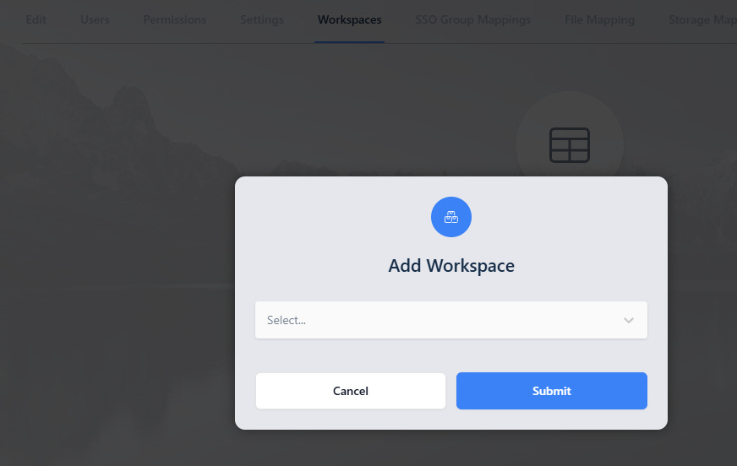Open the Storage Mapping tab
Image resolution: width=737 pixels, height=466 pixels.
coord(702,19)
